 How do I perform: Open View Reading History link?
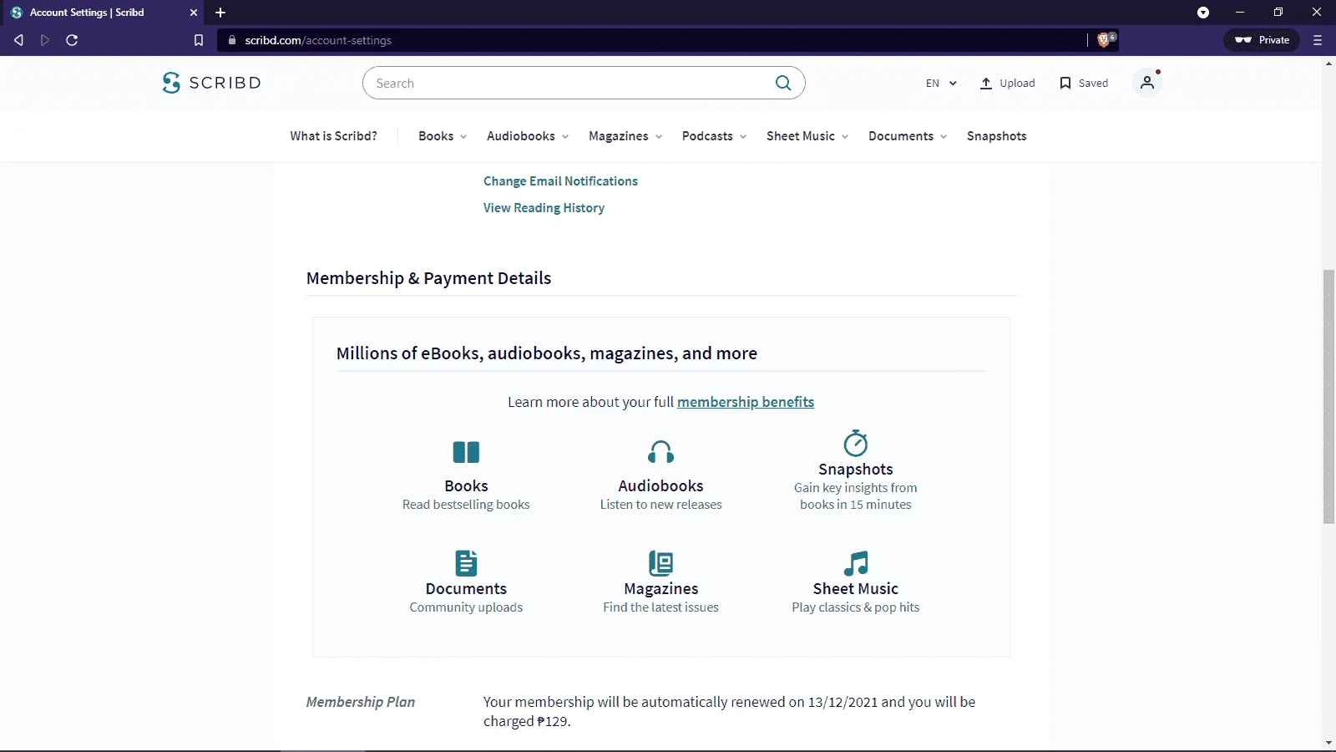pos(544,208)
